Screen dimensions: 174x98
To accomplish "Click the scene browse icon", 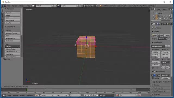I will [59, 6].
